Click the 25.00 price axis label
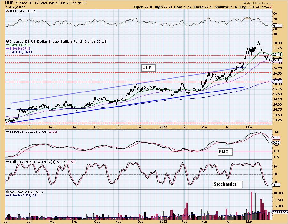The height and width of the screenshot is (224, 288). (x=277, y=105)
